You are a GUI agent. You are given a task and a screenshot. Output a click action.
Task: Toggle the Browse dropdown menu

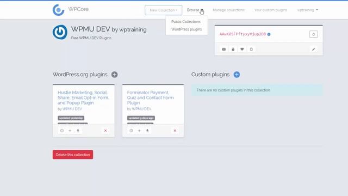coord(195,10)
